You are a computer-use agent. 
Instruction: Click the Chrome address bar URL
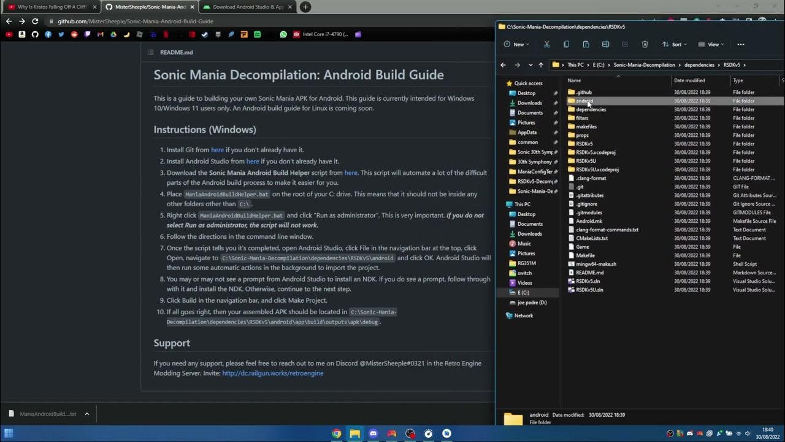(x=136, y=21)
